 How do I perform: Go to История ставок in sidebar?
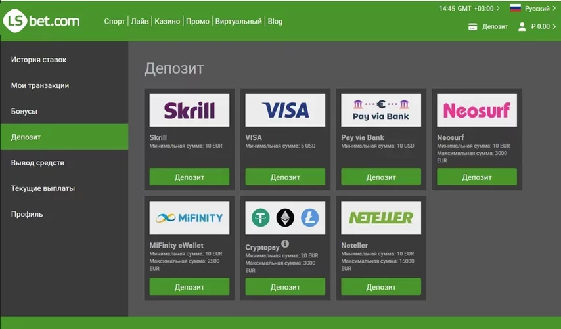coord(64,60)
